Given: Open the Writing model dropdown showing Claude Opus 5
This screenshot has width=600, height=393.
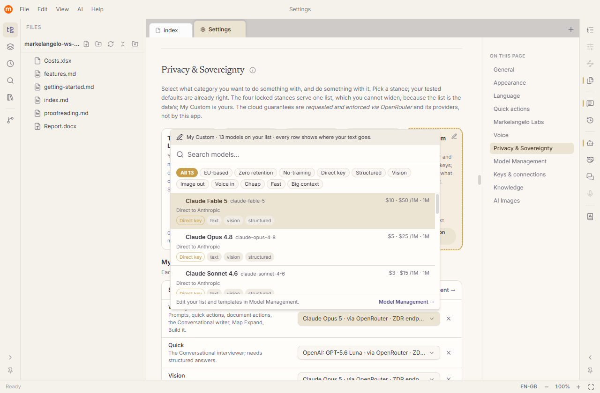Looking at the screenshot, I should pos(369,319).
